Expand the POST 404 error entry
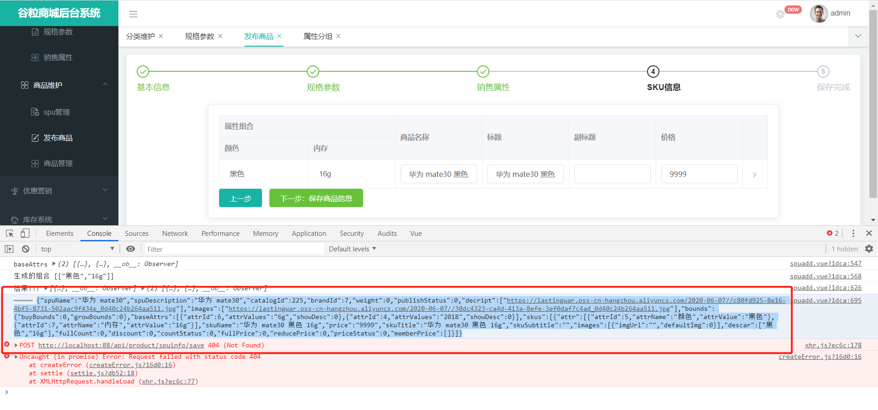Viewport: 878px width, 410px height. click(x=16, y=345)
